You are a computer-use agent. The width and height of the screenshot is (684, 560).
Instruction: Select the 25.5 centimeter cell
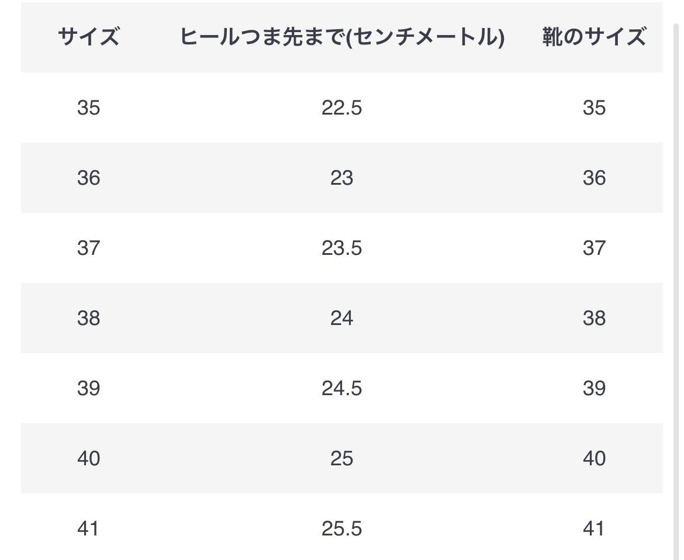tap(342, 528)
